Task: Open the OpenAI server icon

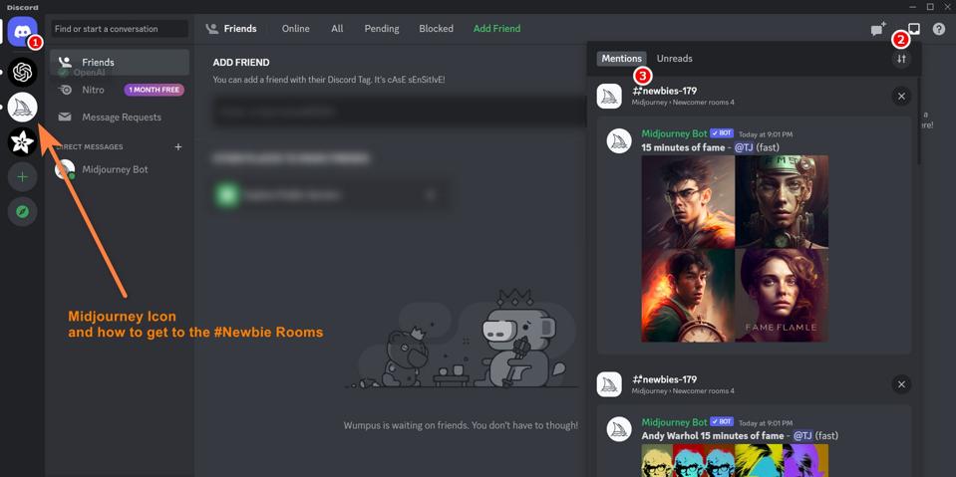Action: (x=23, y=73)
